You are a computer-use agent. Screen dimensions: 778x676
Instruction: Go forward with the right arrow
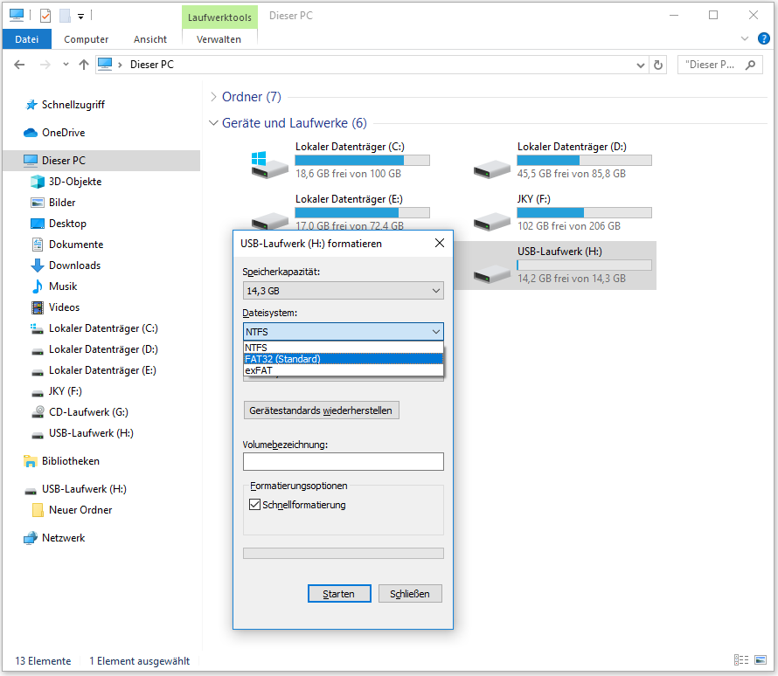[45, 65]
